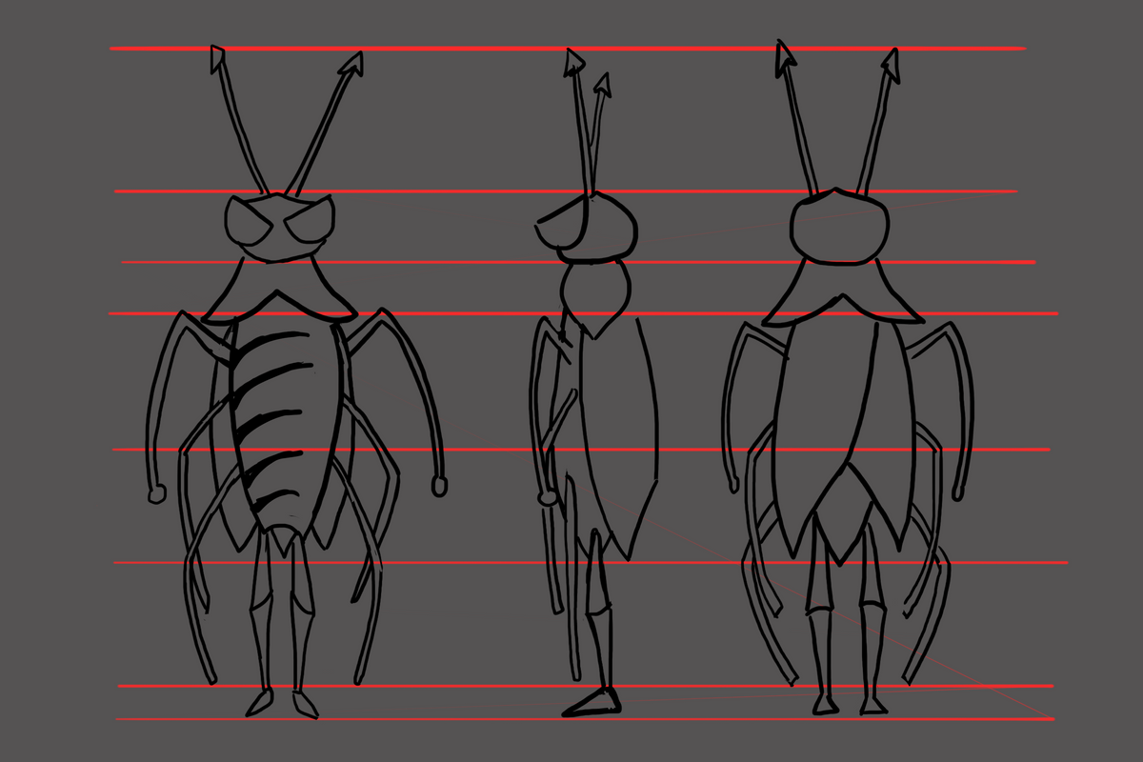Select the front-view figure's right antenna tip

(x=353, y=63)
